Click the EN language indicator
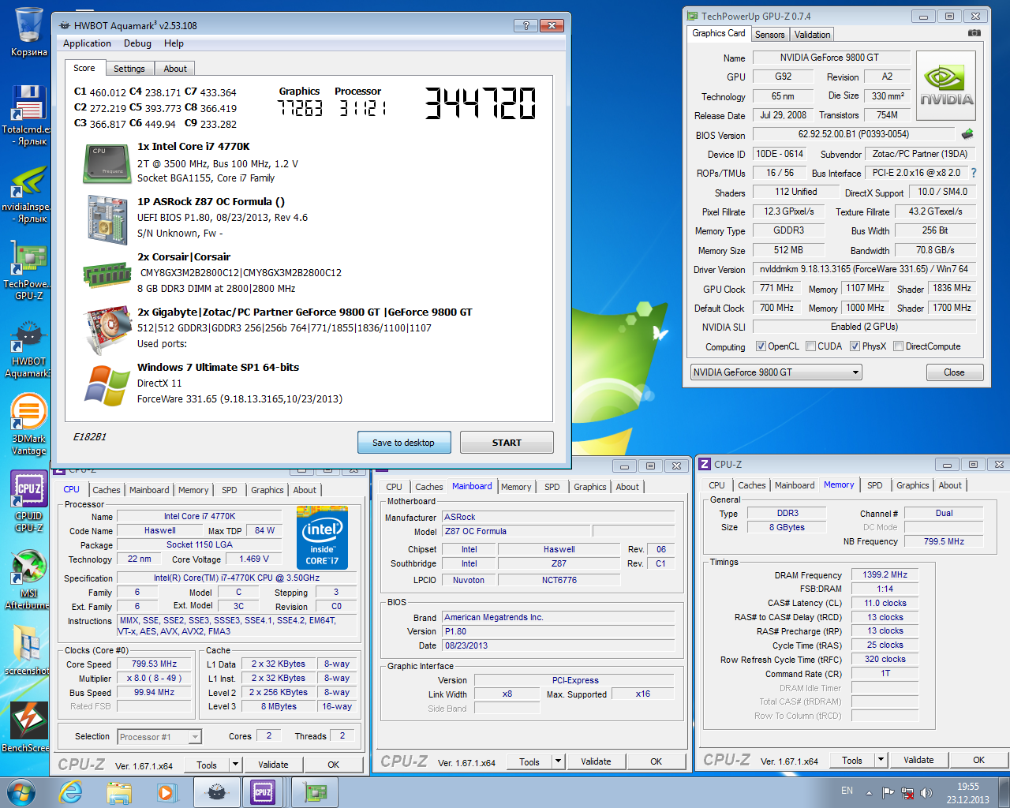This screenshot has width=1010, height=808. click(847, 791)
